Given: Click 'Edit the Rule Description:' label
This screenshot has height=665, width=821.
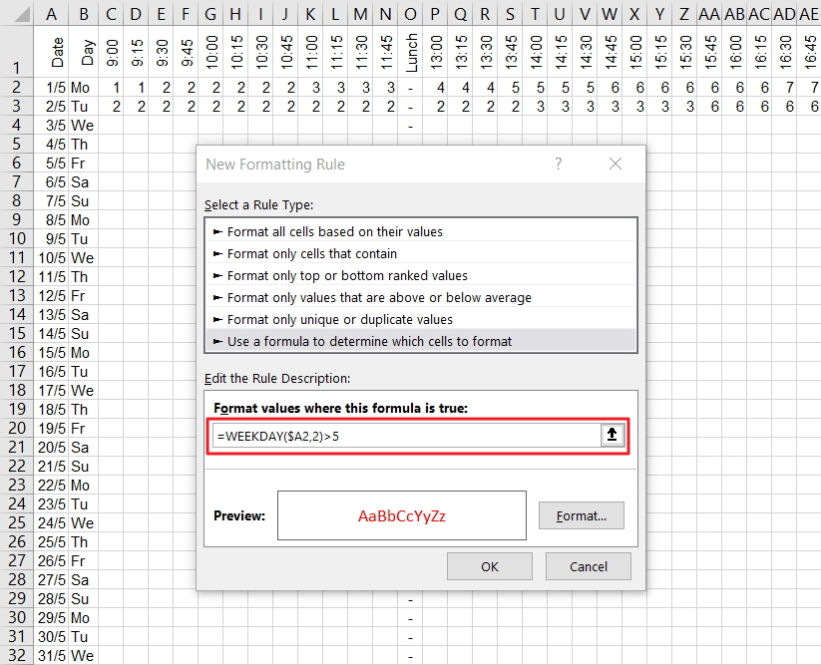Looking at the screenshot, I should (x=277, y=378).
